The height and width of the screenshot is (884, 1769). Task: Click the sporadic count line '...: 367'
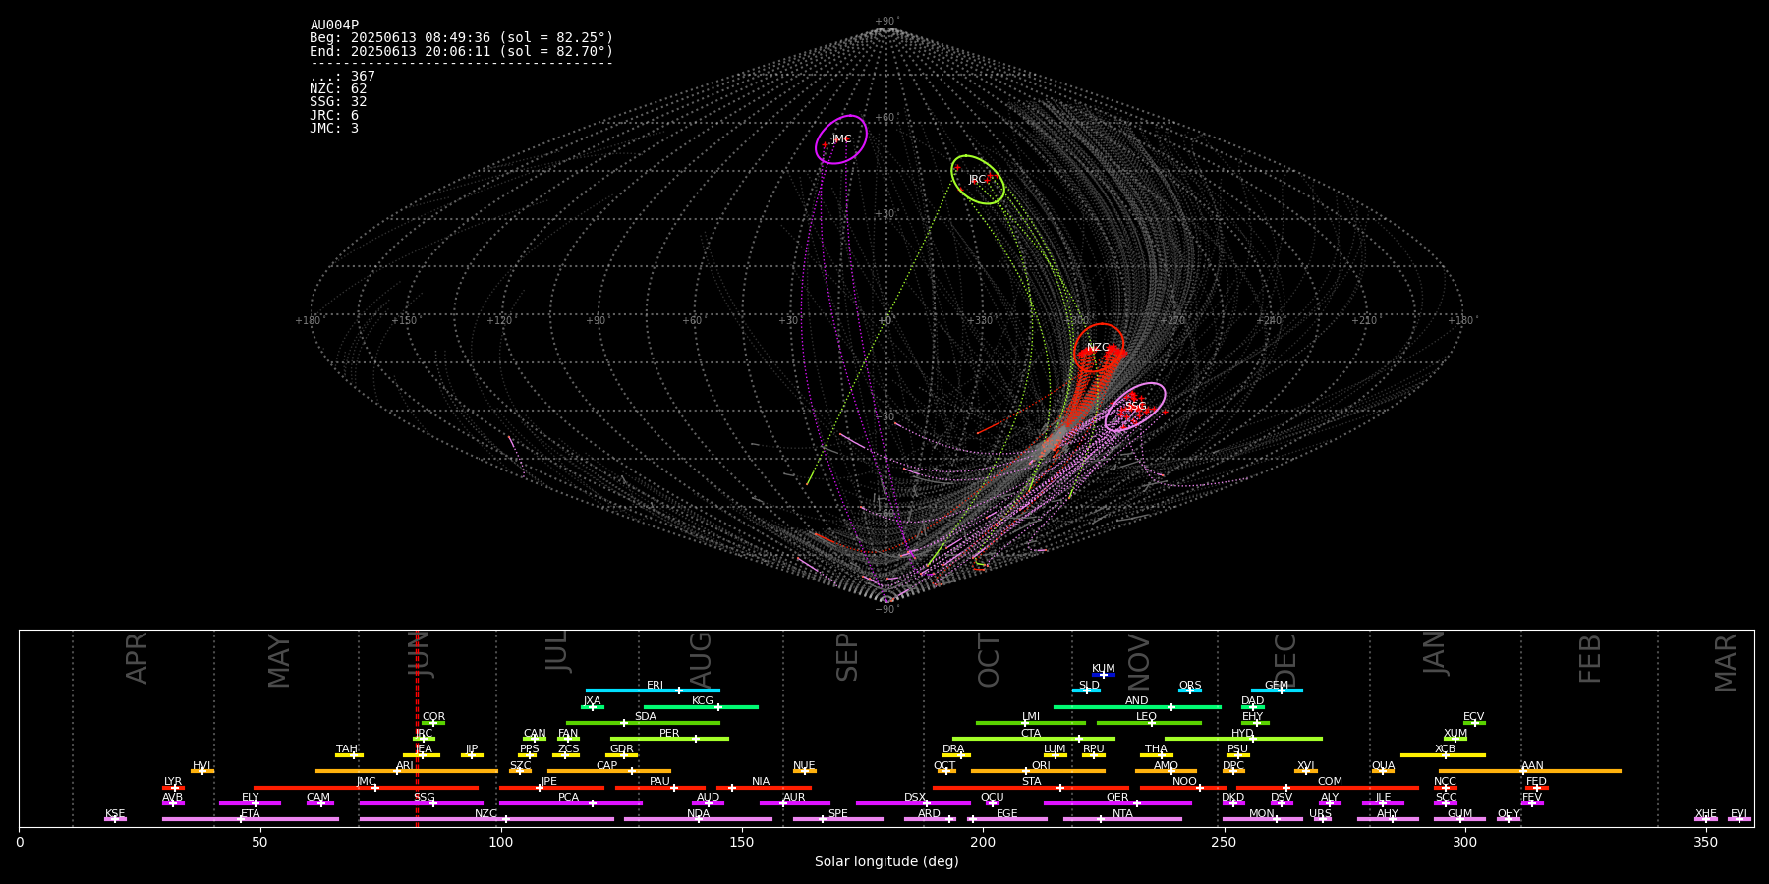(343, 77)
